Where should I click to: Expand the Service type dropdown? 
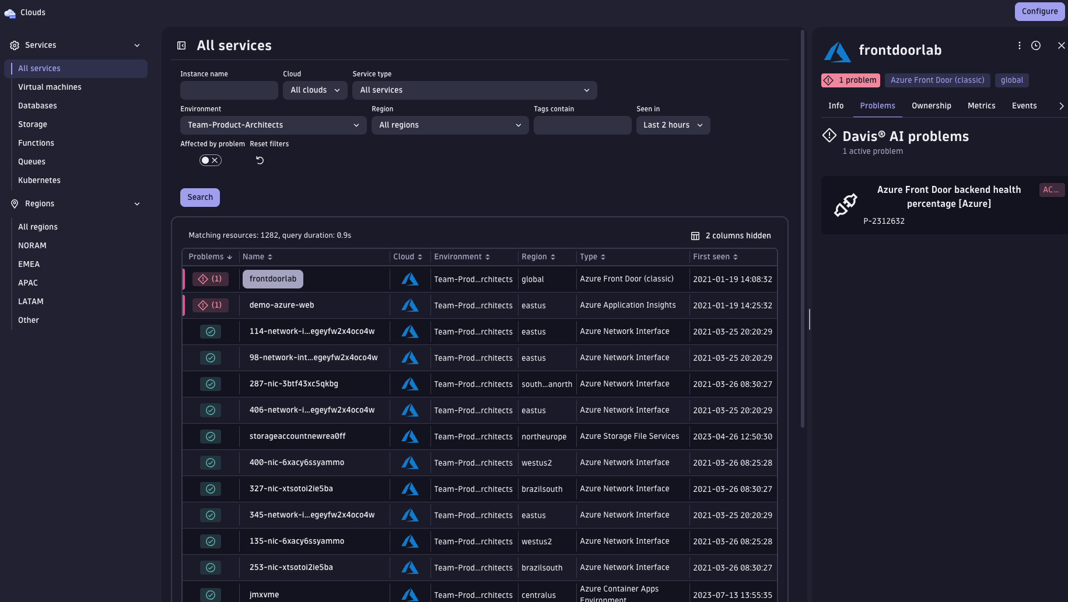tap(474, 90)
